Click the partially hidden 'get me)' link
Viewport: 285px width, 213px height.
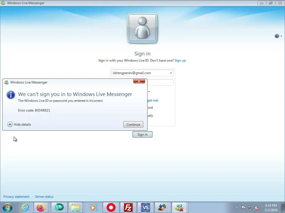tap(153, 100)
